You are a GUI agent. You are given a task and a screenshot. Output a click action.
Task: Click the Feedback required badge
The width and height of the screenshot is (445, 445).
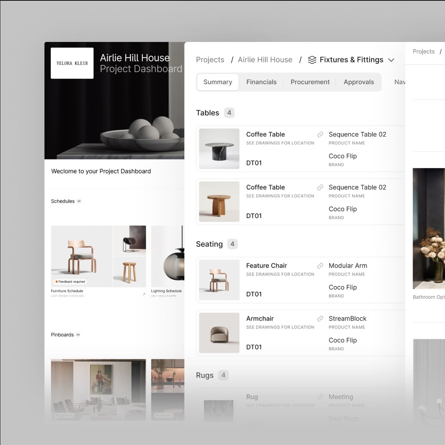pyautogui.click(x=70, y=282)
